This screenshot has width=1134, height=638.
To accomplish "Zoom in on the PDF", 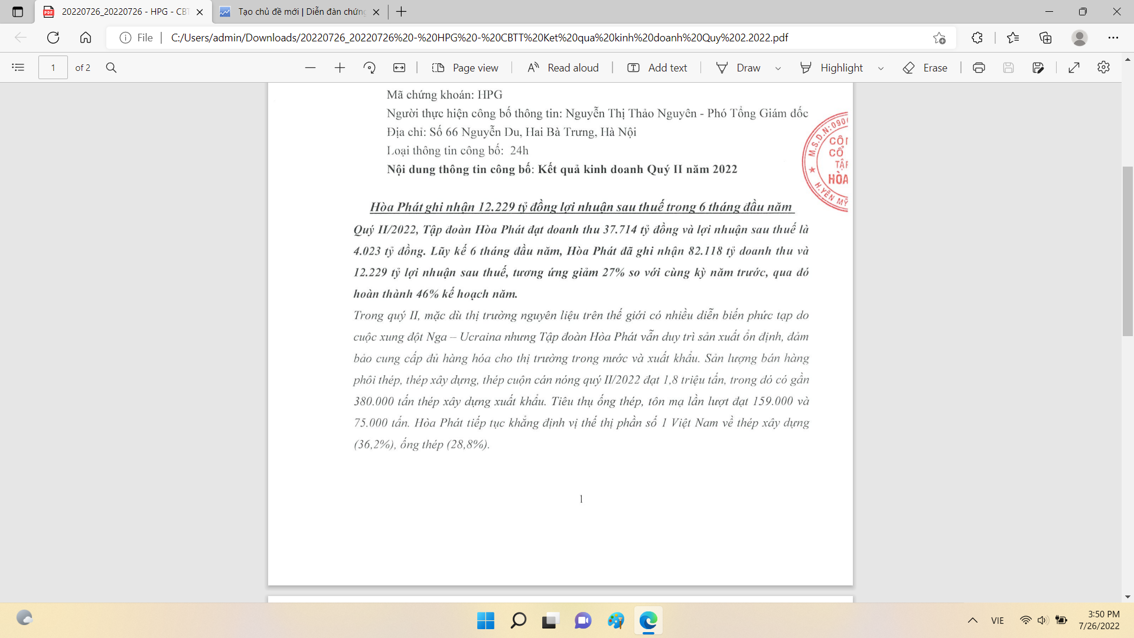I will [x=340, y=68].
